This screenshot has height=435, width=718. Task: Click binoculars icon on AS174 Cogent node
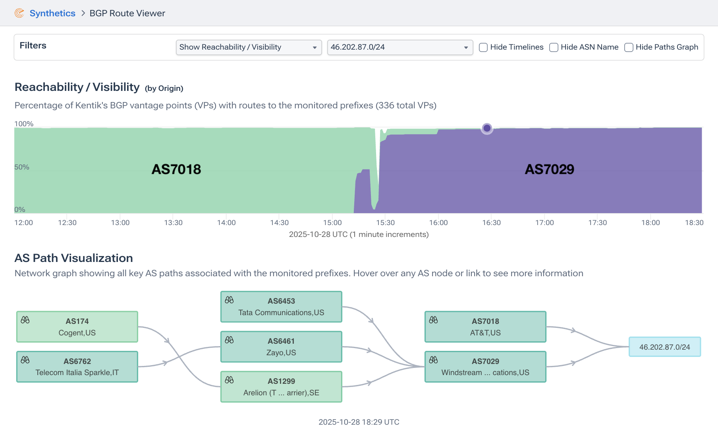point(25,320)
